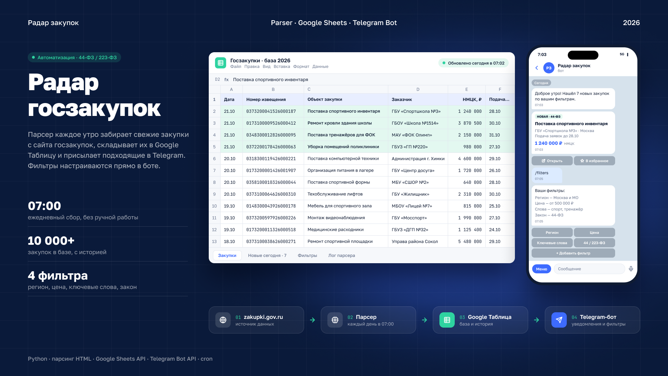The height and width of the screenshot is (376, 668).
Task: Tap the В избранное button
Action: [x=594, y=161]
